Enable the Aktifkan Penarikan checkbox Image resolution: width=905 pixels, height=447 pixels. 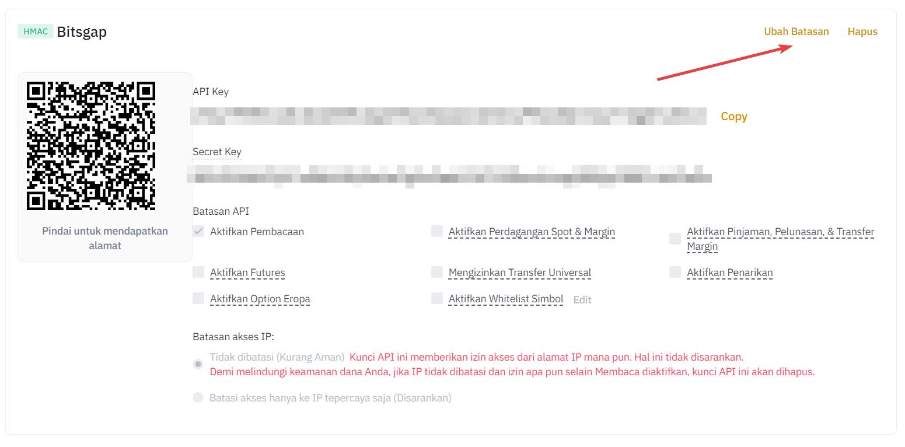[x=675, y=272]
